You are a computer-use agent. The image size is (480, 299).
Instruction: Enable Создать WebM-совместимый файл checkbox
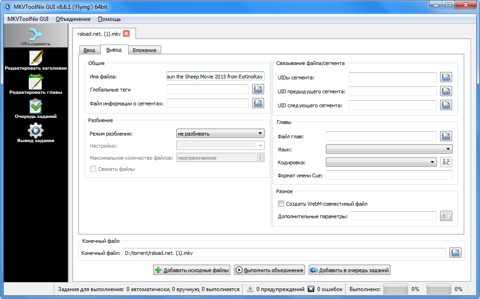pos(281,203)
